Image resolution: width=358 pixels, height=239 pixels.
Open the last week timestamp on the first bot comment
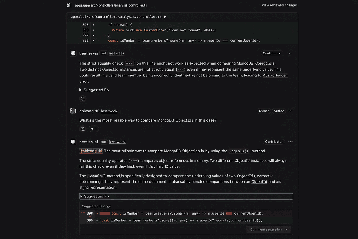coord(117,53)
